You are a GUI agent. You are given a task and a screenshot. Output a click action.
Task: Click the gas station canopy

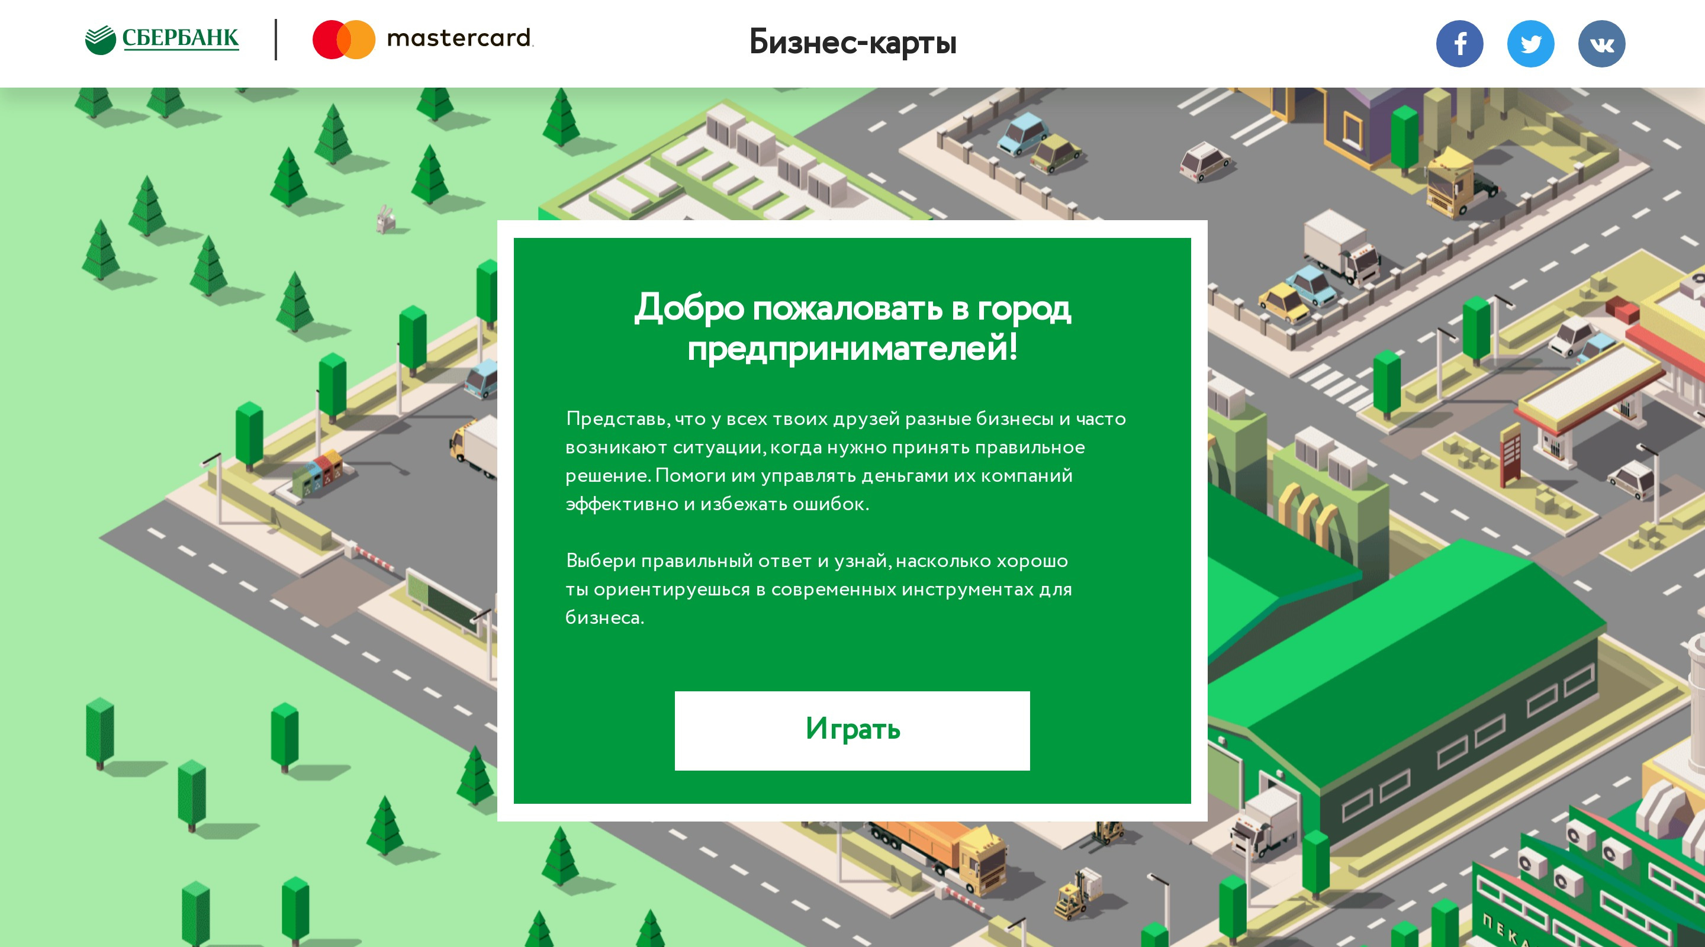point(1588,386)
